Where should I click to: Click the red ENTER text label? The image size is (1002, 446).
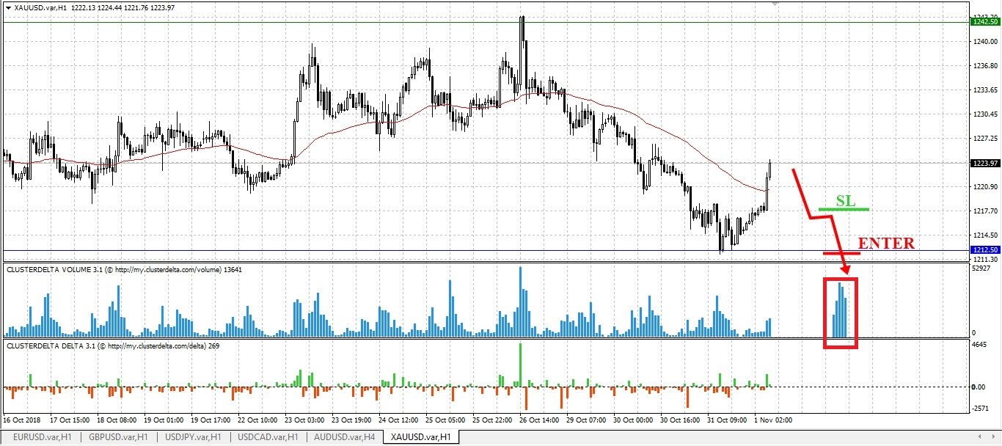(x=886, y=244)
